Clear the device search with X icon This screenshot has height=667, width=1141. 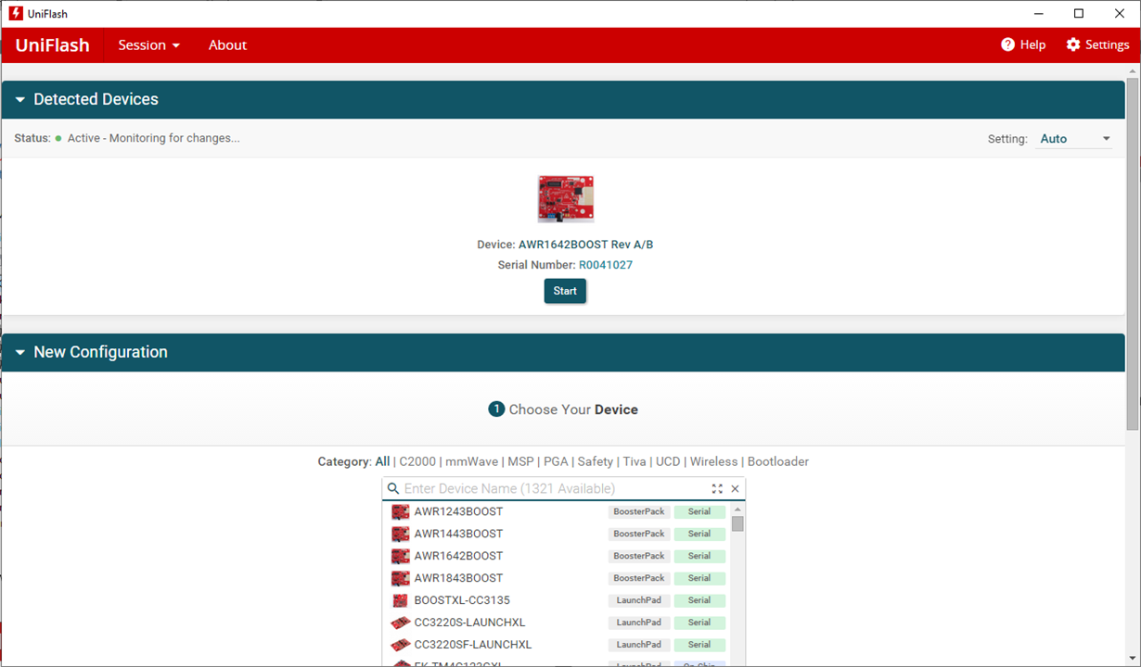tap(736, 488)
